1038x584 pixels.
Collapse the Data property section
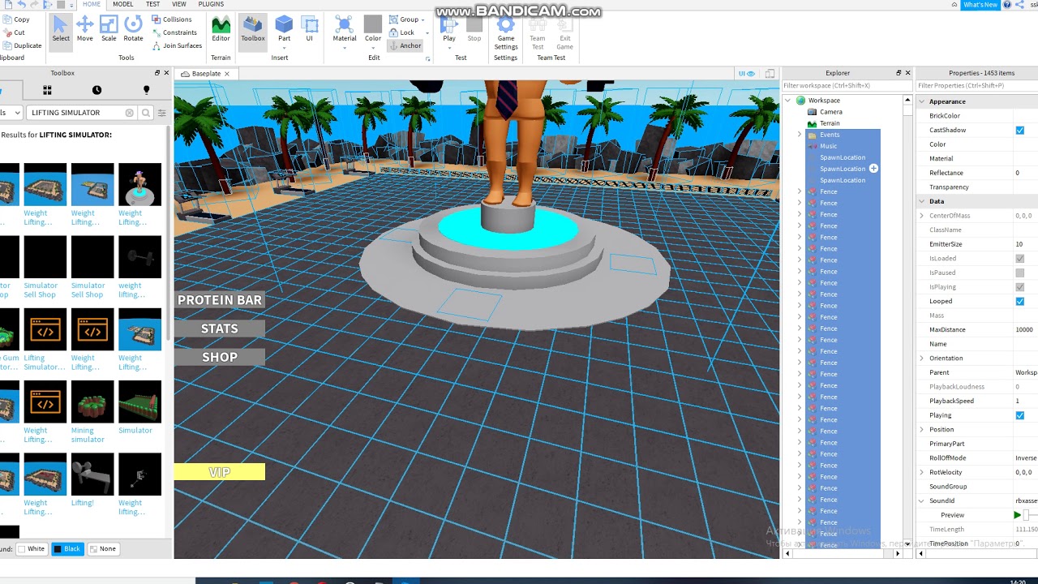pyautogui.click(x=921, y=201)
